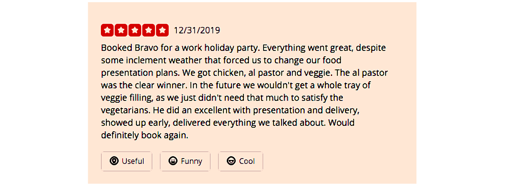Click the second red rating star
This screenshot has height=189, width=514.
(121, 30)
